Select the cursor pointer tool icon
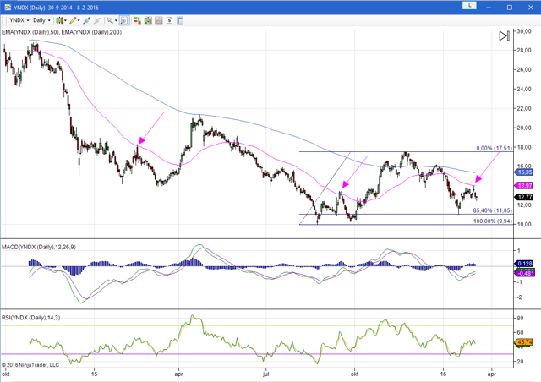This screenshot has height=382, width=541. tap(110, 20)
